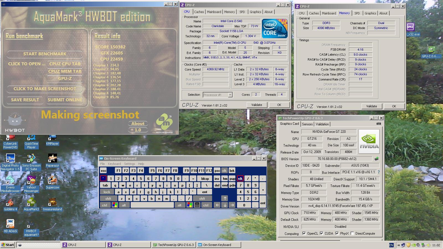Open Settings menu in On-Screen Keyboard
Image resolution: width=443 pixels, height=249 pixels.
click(x=130, y=164)
